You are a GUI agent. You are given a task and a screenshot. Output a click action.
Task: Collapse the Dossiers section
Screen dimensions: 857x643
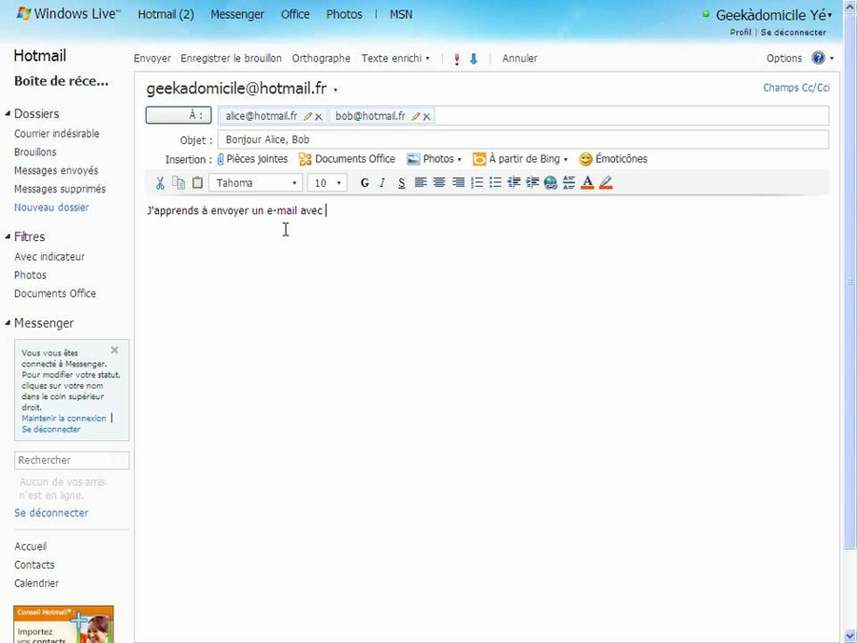[9, 114]
